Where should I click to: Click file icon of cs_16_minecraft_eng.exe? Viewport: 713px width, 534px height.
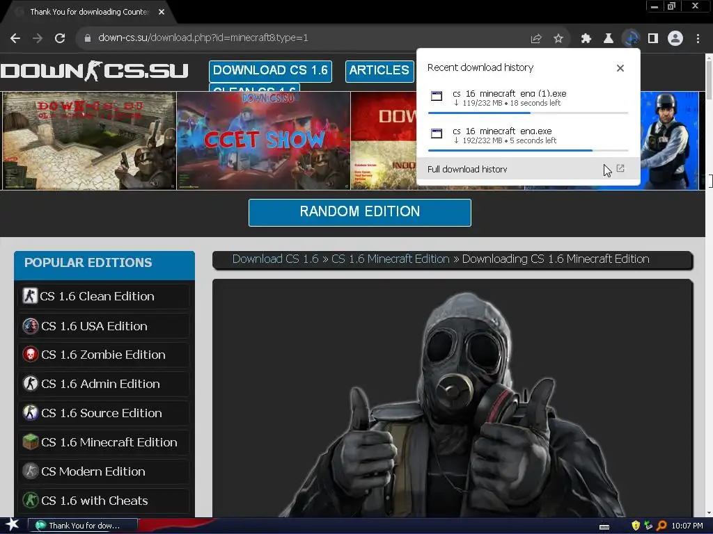437,133
